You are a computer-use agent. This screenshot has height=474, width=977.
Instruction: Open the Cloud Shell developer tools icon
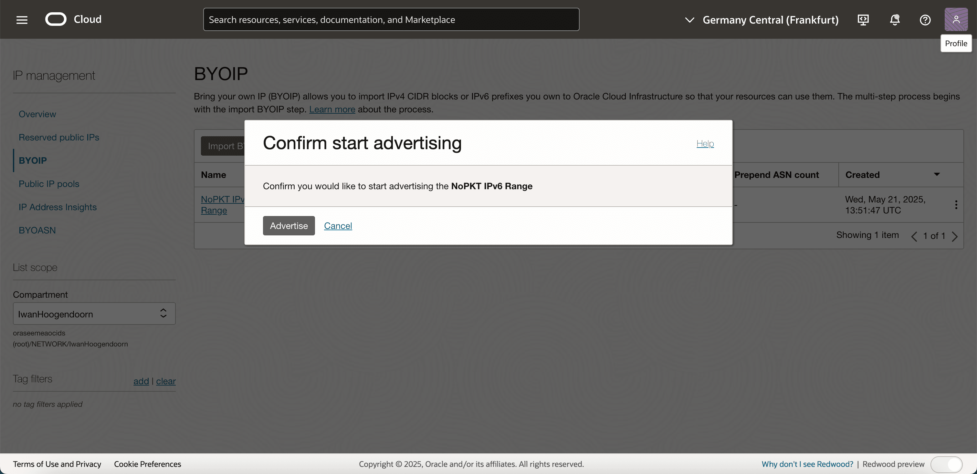863,19
